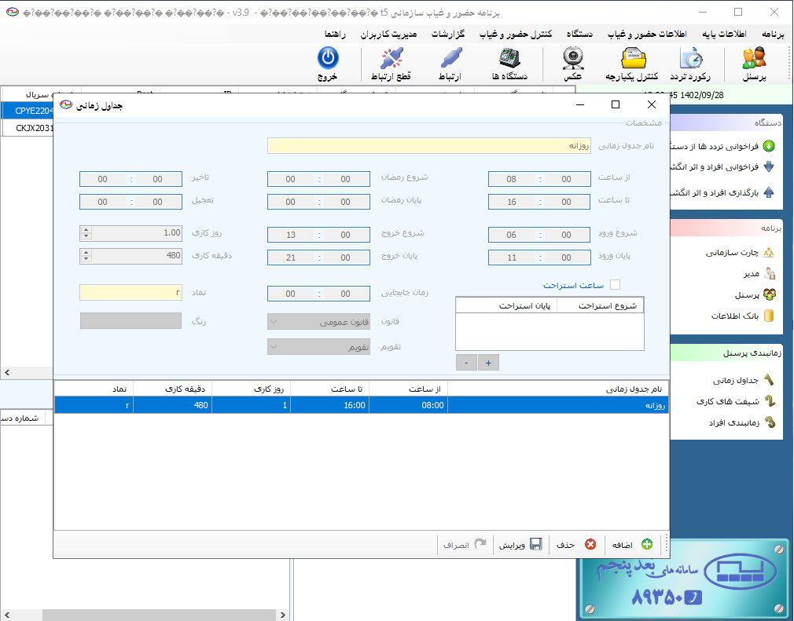The height and width of the screenshot is (621, 794).
Task: Click the زمان جابجایی time field
Action: click(x=318, y=294)
